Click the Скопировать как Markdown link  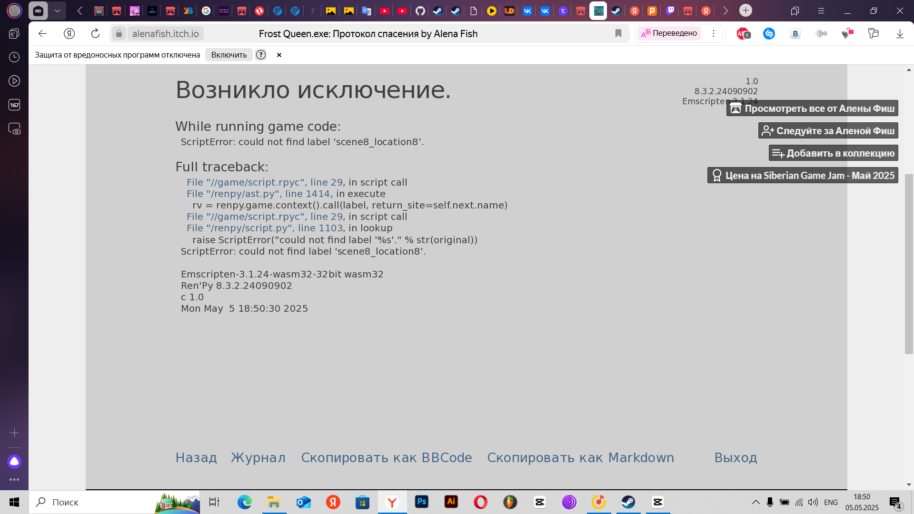click(580, 457)
